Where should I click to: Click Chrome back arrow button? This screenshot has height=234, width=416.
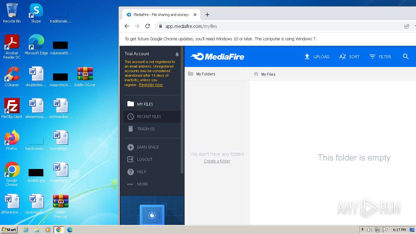click(127, 26)
